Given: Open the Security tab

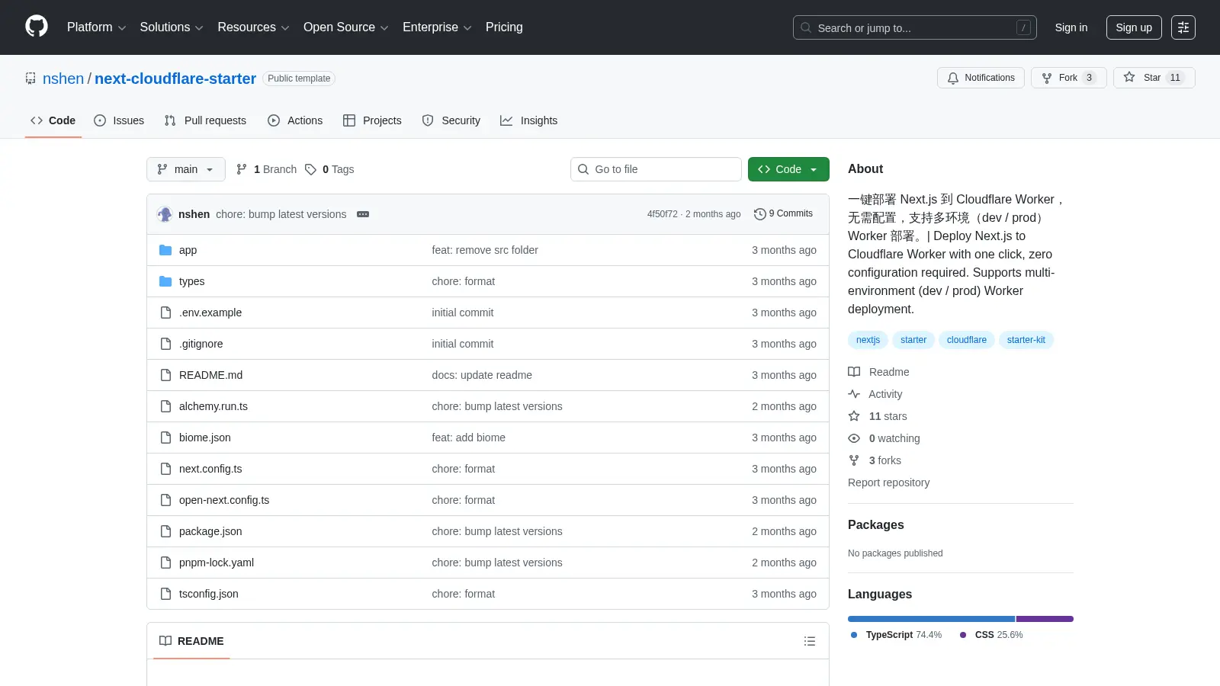Looking at the screenshot, I should [451, 120].
